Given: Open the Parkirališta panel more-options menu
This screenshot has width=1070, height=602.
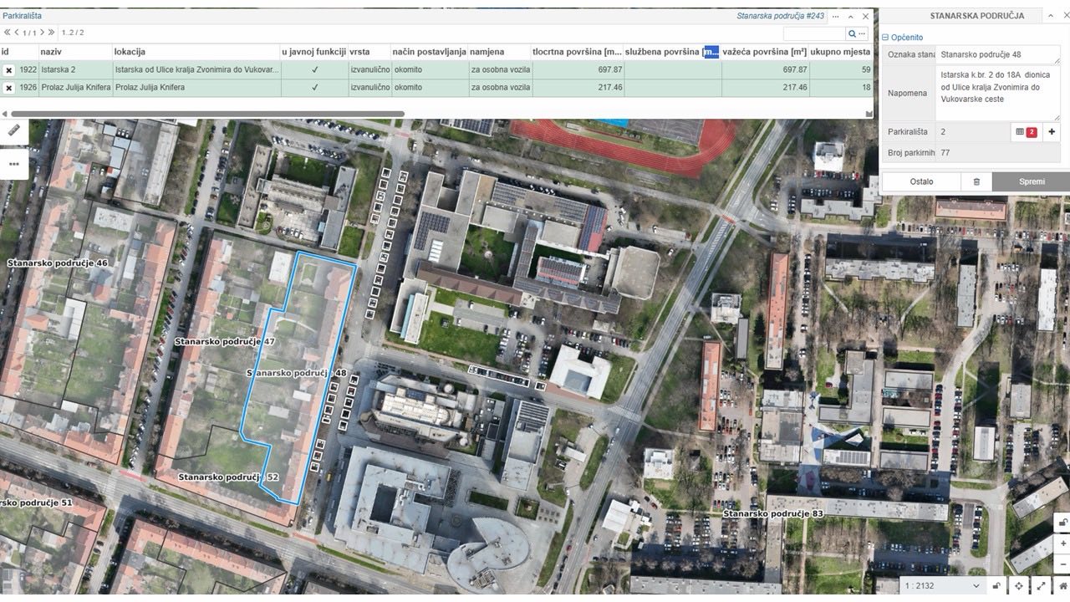Looking at the screenshot, I should tap(835, 16).
